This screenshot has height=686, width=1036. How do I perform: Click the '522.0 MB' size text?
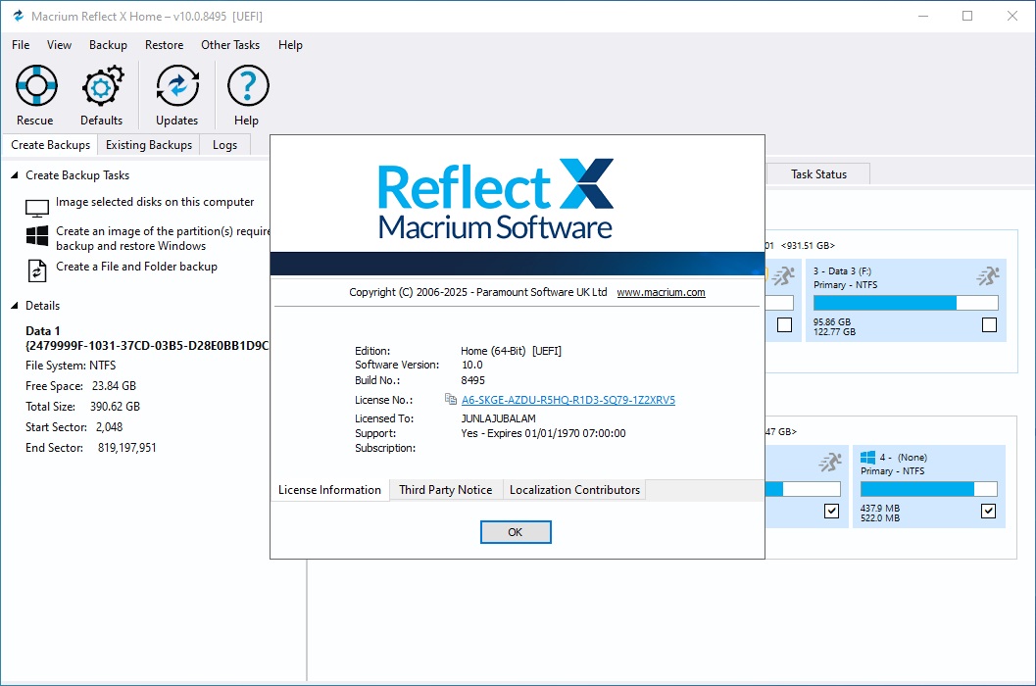pyautogui.click(x=880, y=518)
